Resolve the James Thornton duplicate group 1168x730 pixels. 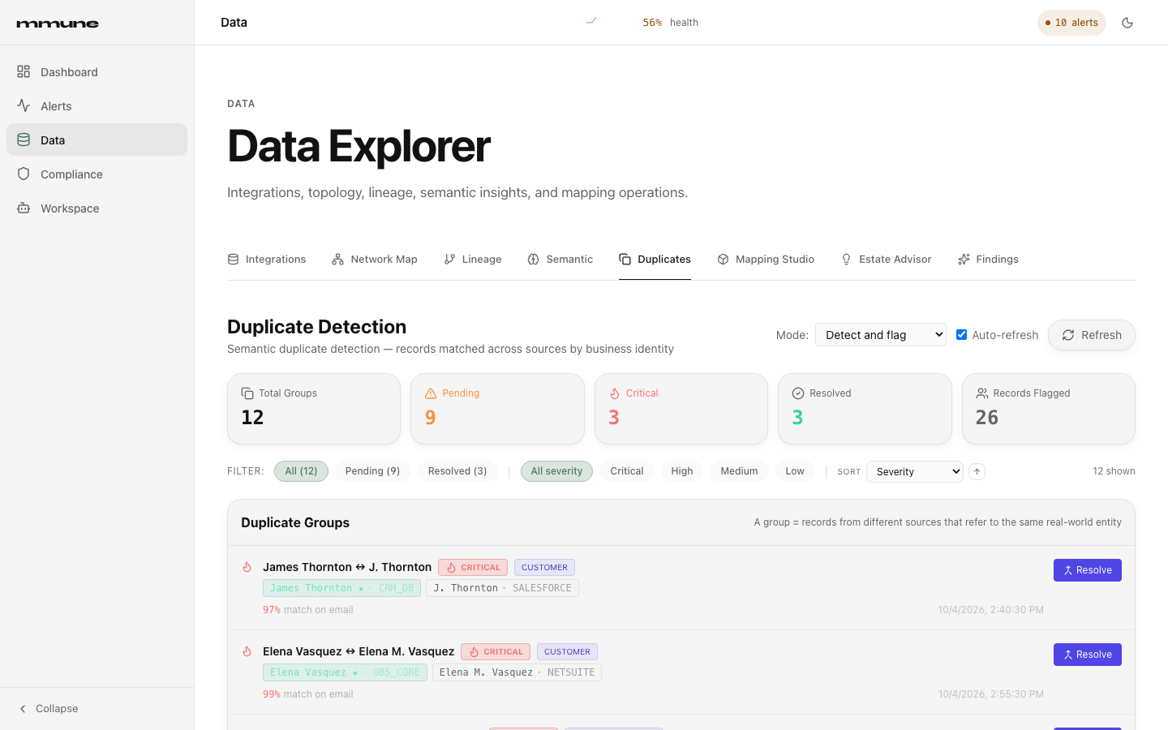(x=1087, y=570)
